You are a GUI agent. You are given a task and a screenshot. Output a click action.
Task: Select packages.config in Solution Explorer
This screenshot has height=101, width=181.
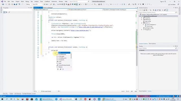(x=149, y=28)
